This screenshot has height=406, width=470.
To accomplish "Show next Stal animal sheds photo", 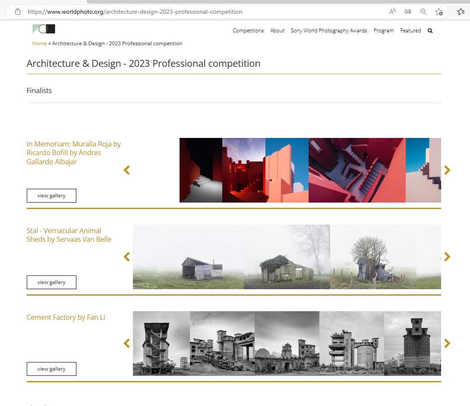I will (447, 257).
